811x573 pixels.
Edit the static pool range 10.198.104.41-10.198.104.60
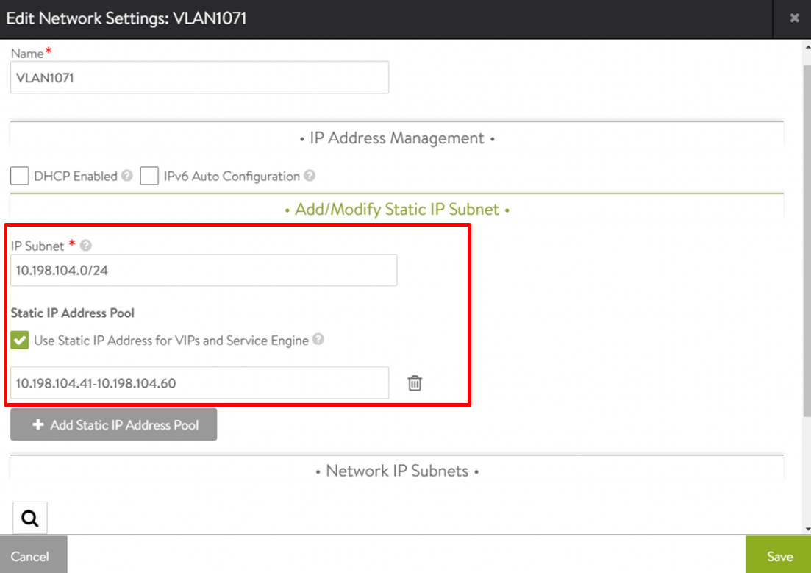pyautogui.click(x=199, y=383)
